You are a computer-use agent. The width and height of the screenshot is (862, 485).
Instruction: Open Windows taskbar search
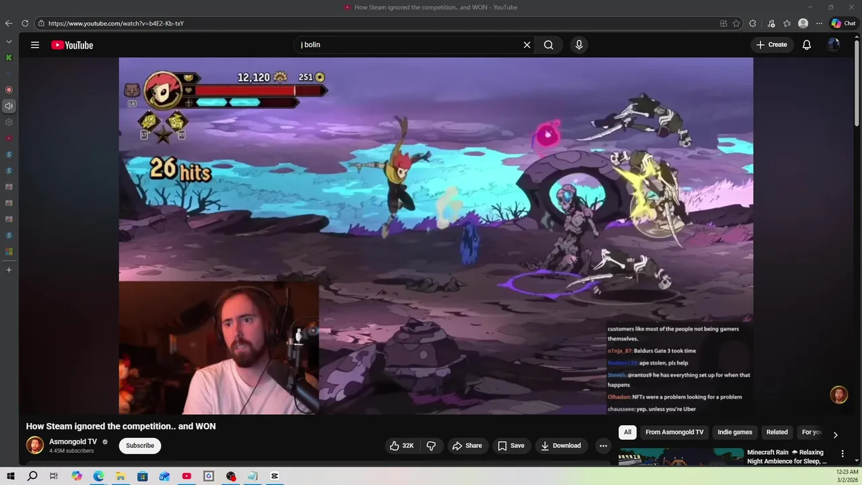tap(32, 476)
